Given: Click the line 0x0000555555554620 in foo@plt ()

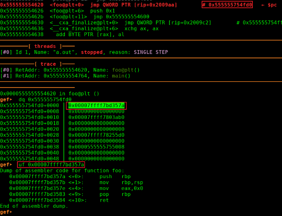Looking at the screenshot, I should point(50,94).
